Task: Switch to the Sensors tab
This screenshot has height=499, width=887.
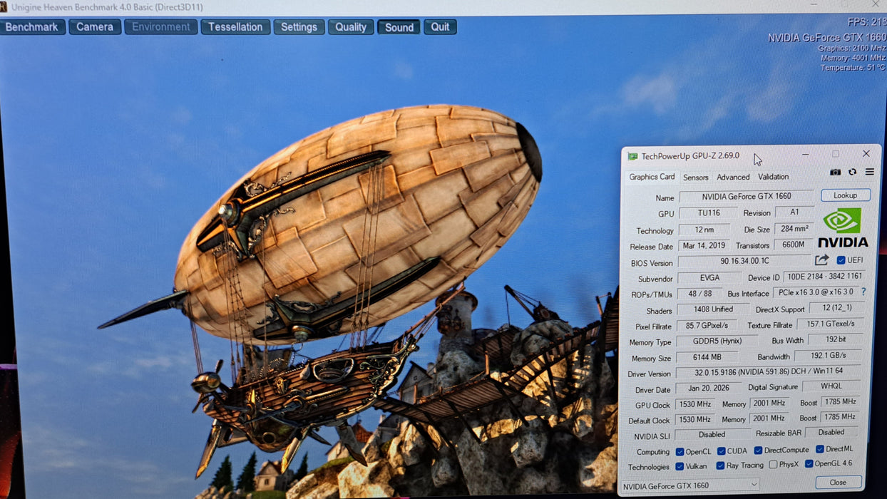Action: [x=695, y=178]
